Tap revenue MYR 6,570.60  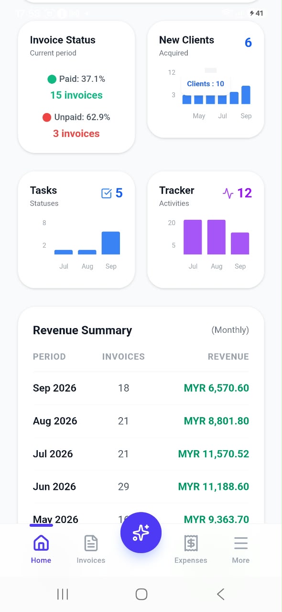pyautogui.click(x=217, y=388)
